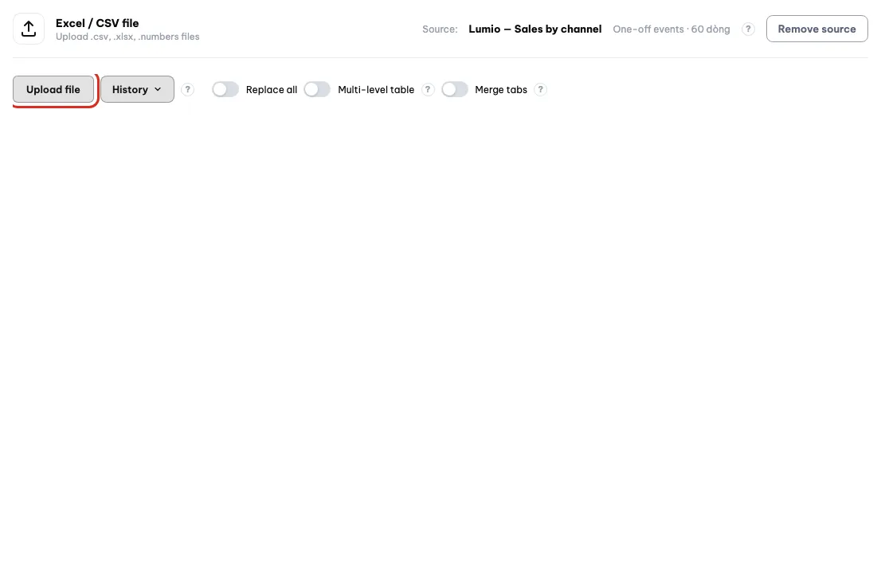Expand the History dropdown
Viewport: 881px width, 578px height.
coord(137,89)
